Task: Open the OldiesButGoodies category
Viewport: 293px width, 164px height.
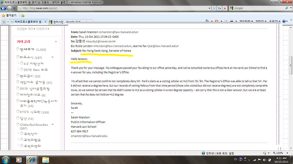Action: pos(34,126)
